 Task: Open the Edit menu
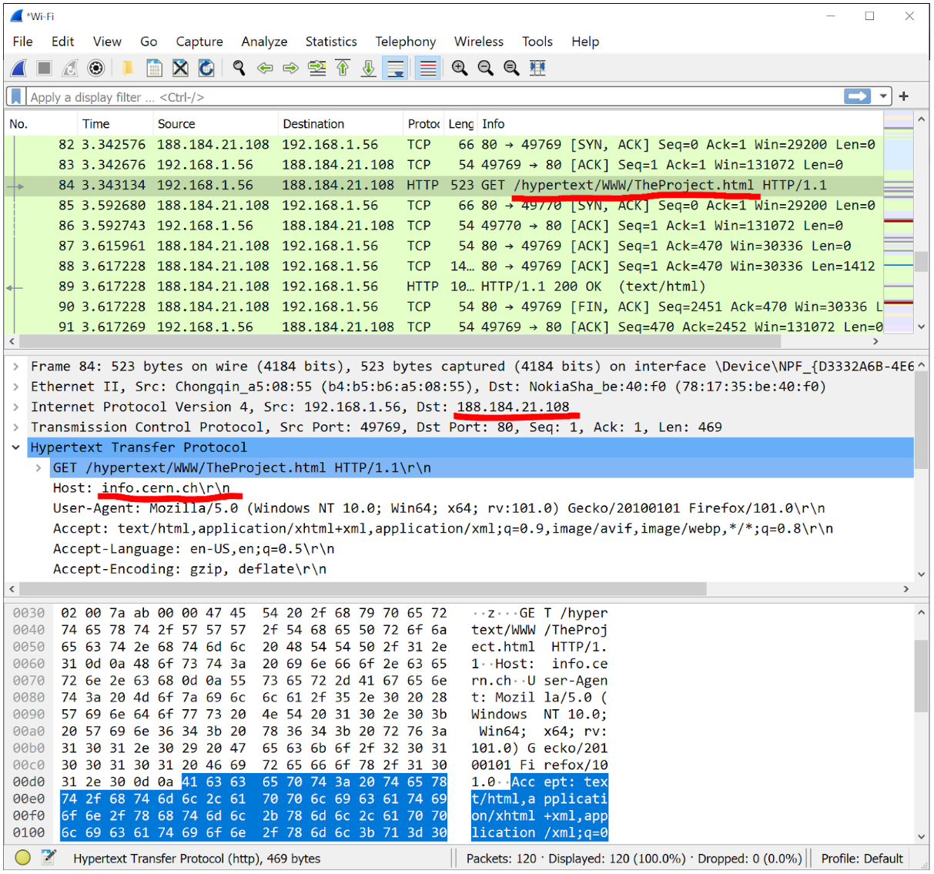pos(63,42)
